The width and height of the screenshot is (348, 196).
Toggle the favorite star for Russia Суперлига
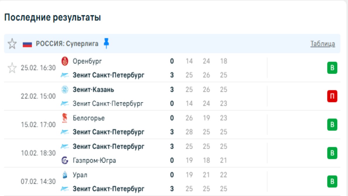tap(12, 44)
